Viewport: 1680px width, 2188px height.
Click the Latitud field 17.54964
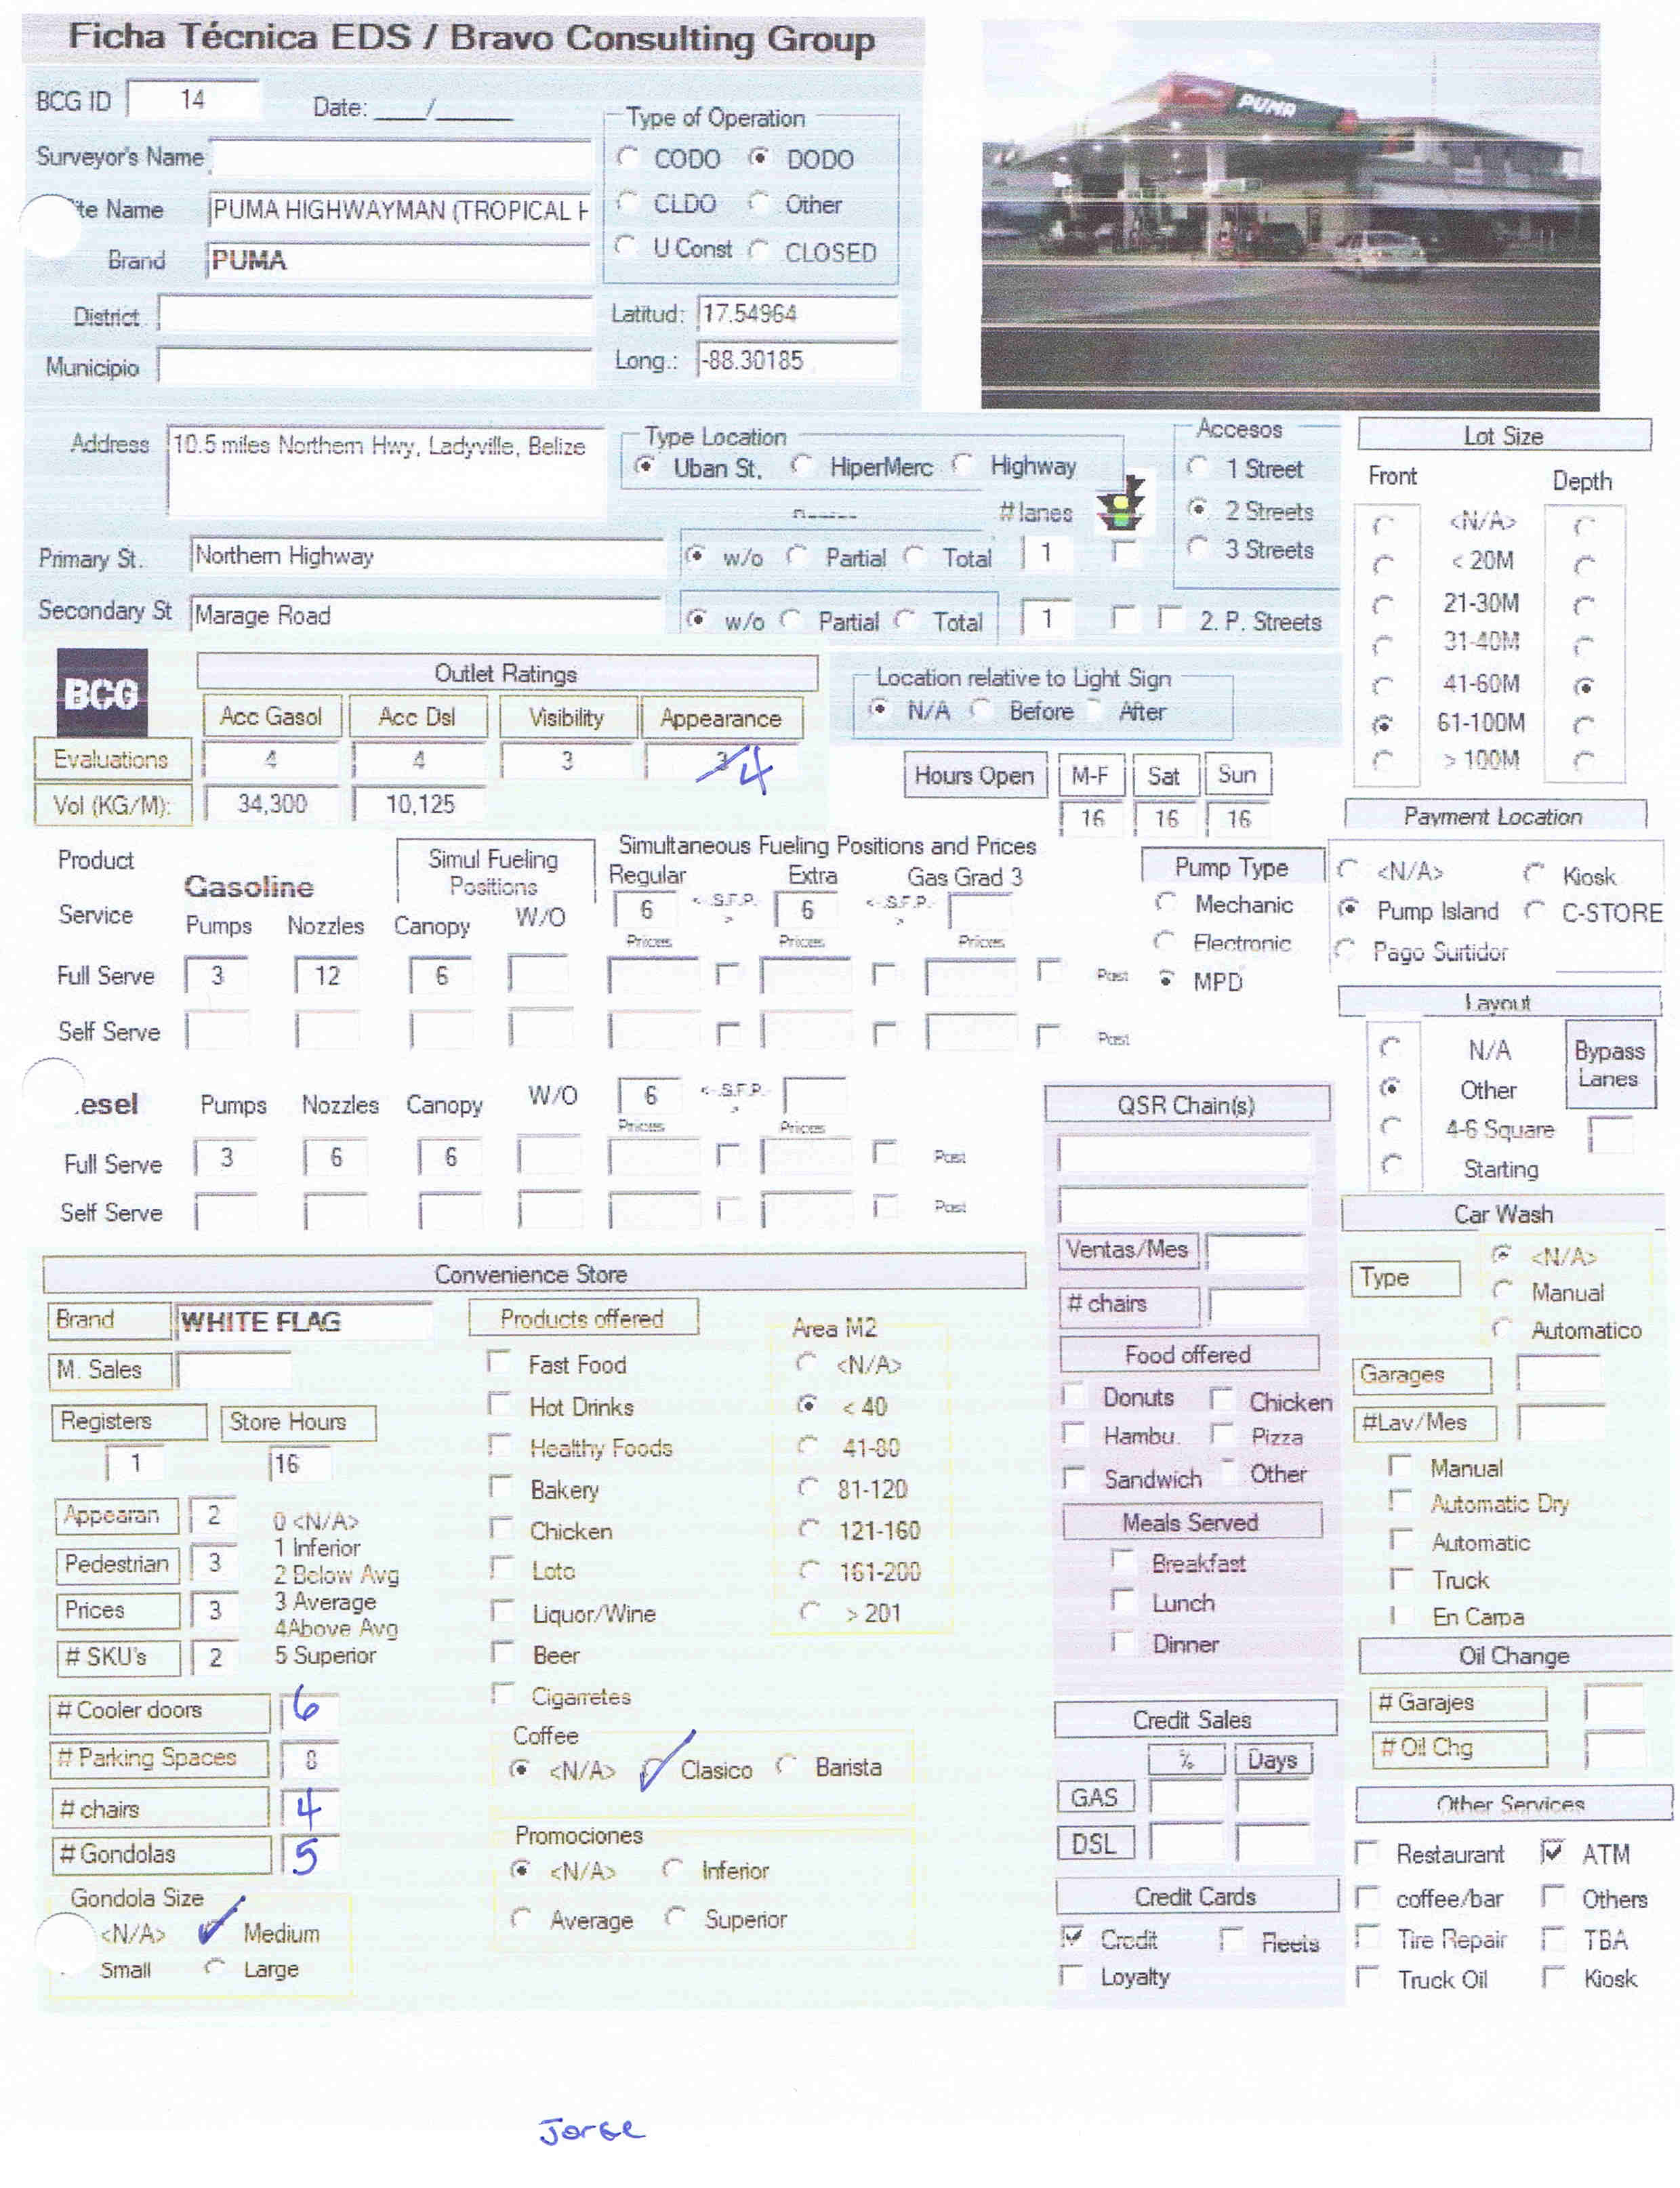pos(798,314)
